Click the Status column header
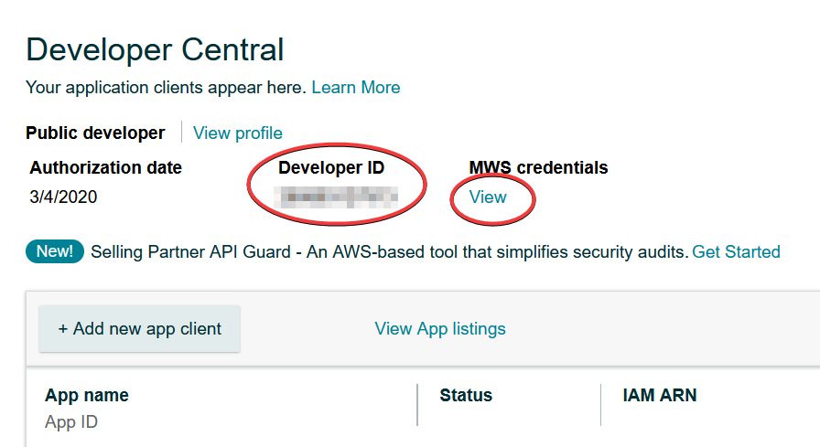Viewport: 820px width, 447px height. click(x=466, y=395)
